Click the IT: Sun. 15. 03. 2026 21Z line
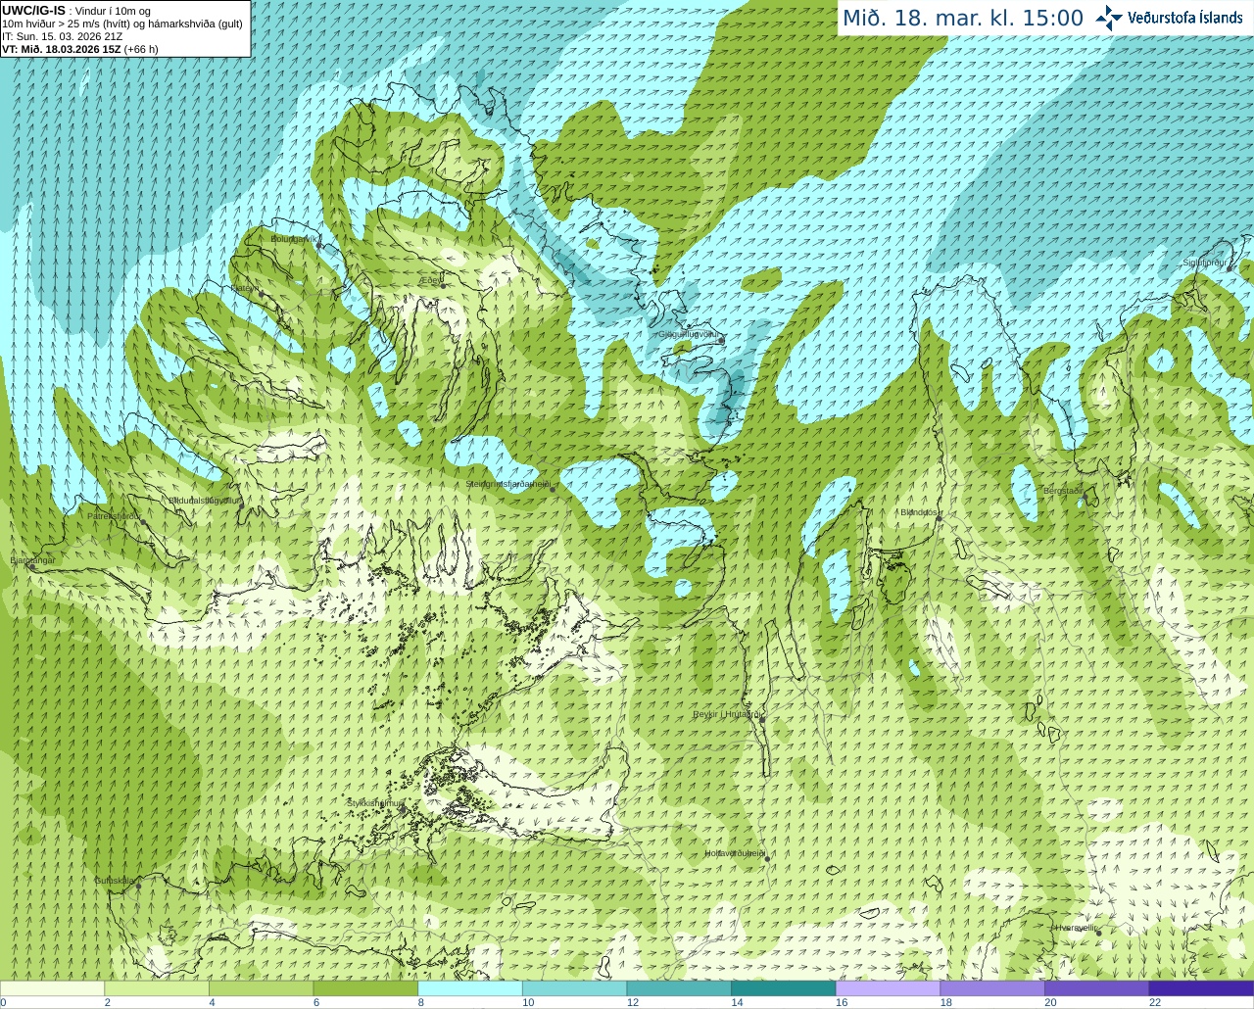The height and width of the screenshot is (1009, 1254). [x=62, y=36]
